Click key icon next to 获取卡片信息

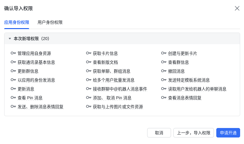click(x=88, y=53)
